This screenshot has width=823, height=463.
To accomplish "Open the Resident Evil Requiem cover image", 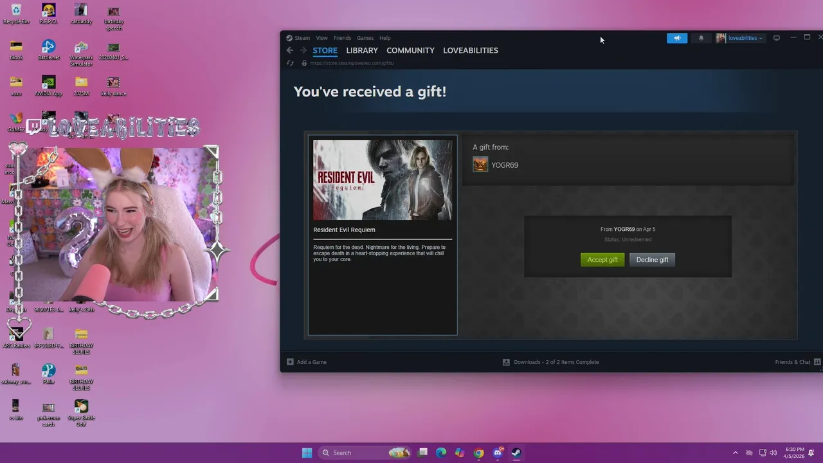I will (383, 180).
